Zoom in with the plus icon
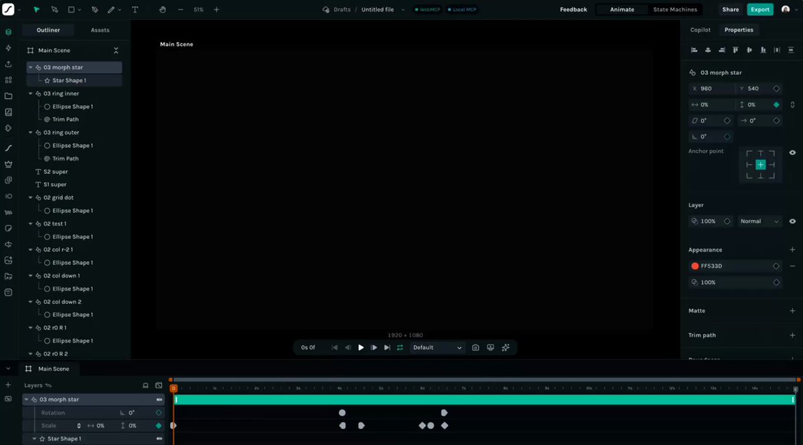Screen dimensions: 803x445 tap(216, 10)
